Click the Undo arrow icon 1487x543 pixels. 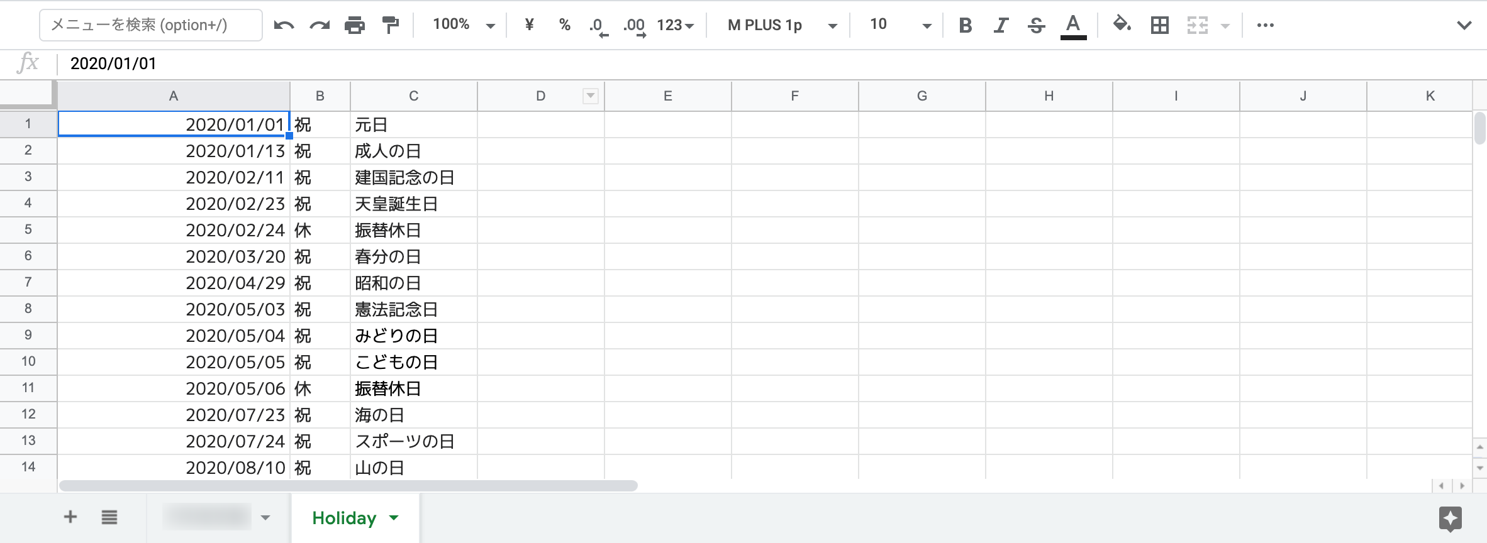click(284, 25)
